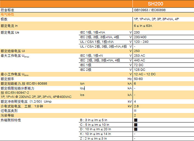Click the 过电压类别 label

(x=9, y=111)
